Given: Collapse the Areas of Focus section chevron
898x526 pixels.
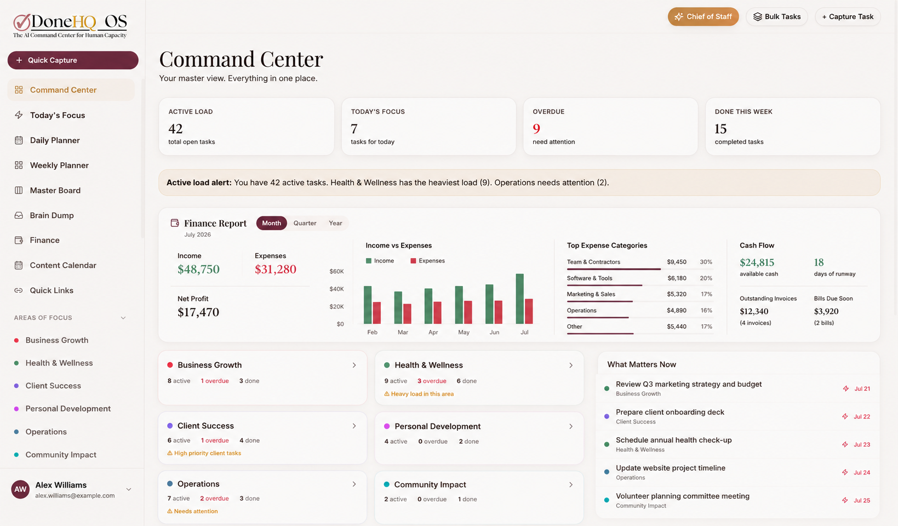Looking at the screenshot, I should coord(123,318).
